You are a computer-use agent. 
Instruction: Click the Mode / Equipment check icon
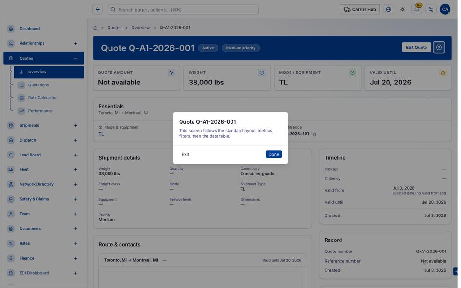click(x=352, y=72)
